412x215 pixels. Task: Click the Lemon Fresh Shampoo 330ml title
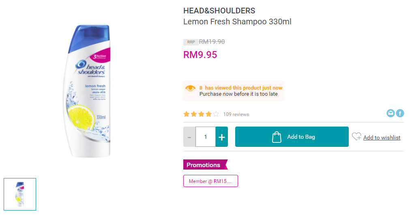tap(237, 22)
